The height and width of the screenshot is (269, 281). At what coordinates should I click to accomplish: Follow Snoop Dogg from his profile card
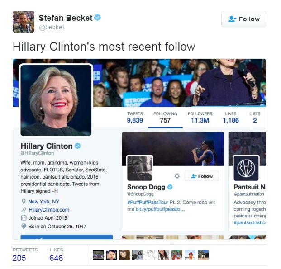point(202,176)
